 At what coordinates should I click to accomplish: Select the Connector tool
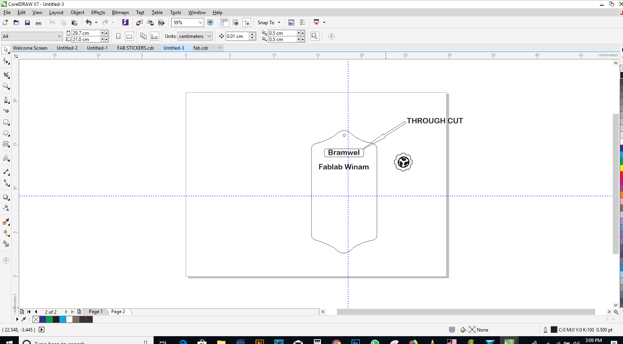6,183
